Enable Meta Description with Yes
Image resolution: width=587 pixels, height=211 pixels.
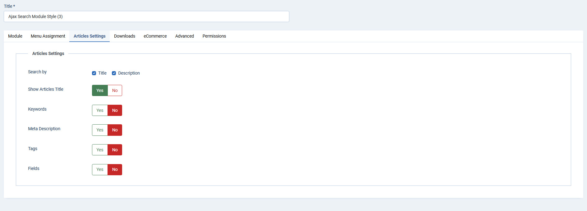100,130
